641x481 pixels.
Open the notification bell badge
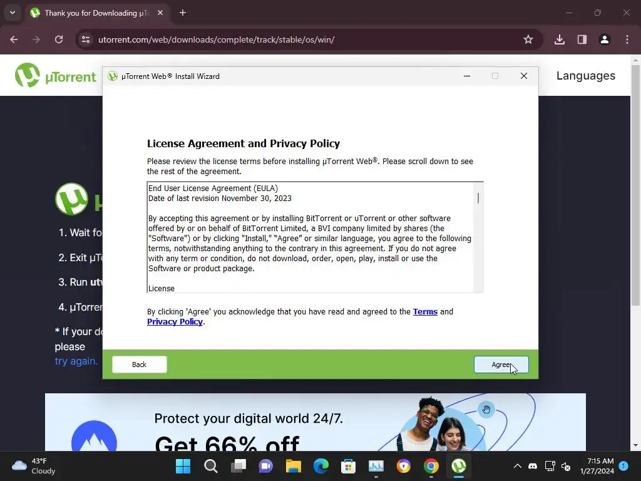click(624, 466)
